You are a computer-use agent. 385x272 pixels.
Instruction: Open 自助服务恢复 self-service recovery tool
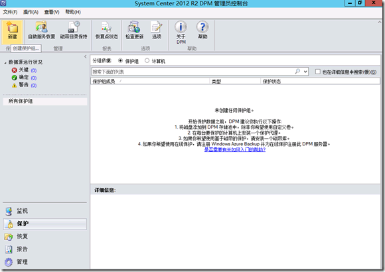pos(41,31)
